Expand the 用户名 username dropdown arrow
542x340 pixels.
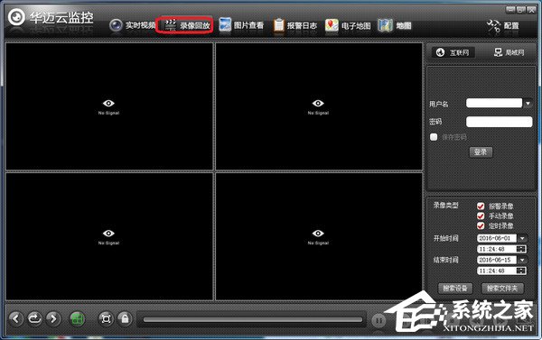tap(528, 103)
